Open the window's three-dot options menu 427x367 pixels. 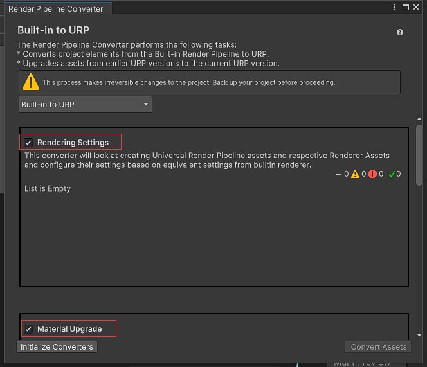pos(395,7)
